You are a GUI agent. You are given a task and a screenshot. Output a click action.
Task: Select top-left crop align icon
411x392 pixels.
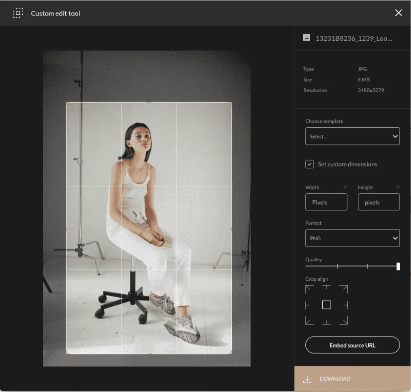310,289
